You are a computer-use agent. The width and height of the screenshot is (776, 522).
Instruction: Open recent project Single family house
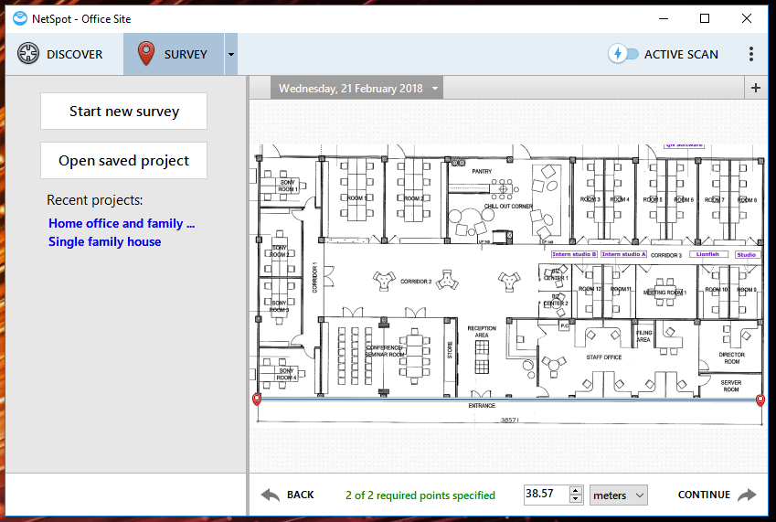click(x=105, y=241)
